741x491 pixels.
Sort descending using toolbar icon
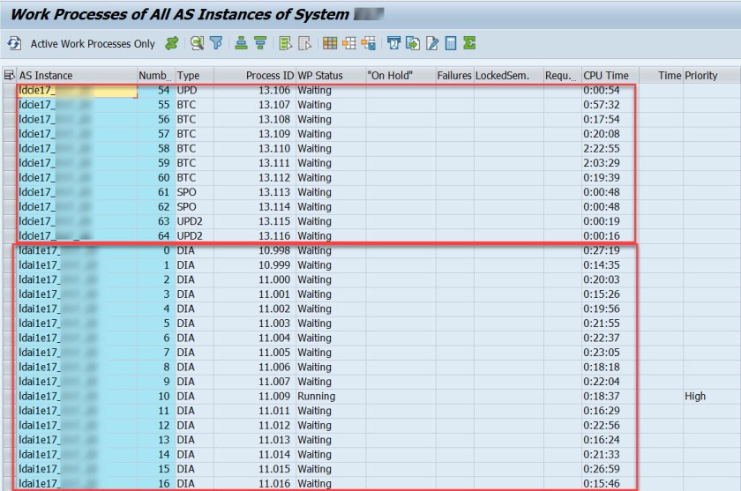[x=260, y=43]
